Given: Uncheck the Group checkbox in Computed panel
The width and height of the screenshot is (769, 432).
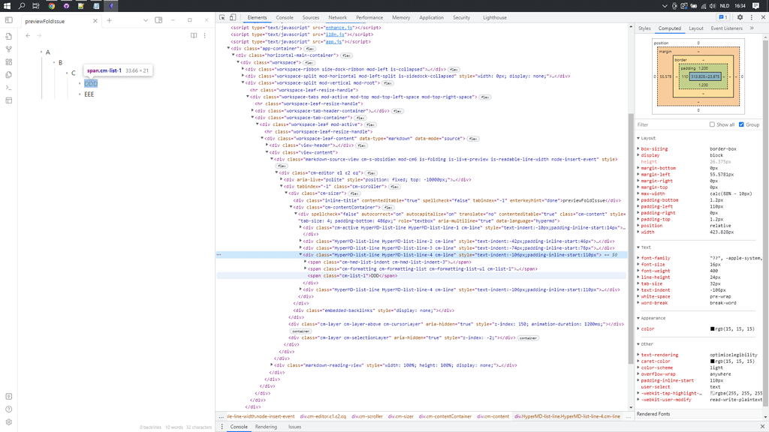Looking at the screenshot, I should click(740, 124).
